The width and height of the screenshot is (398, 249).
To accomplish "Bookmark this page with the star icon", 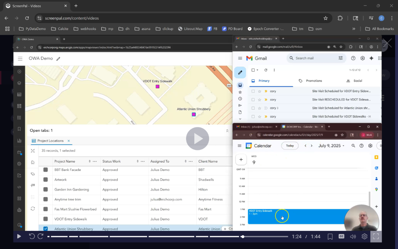I will [x=326, y=18].
